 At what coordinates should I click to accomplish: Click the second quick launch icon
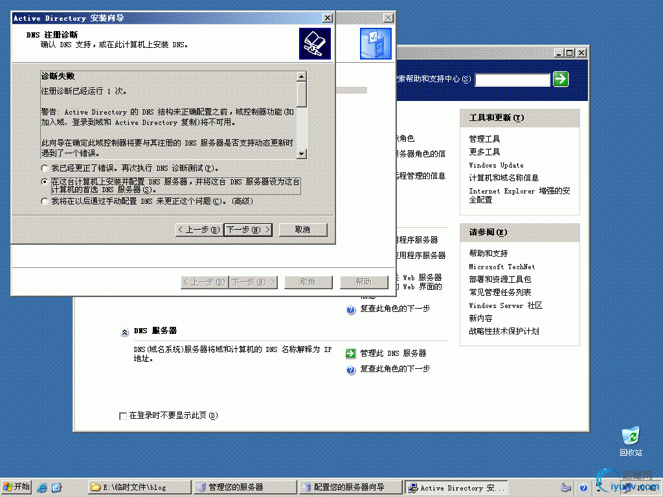56,488
